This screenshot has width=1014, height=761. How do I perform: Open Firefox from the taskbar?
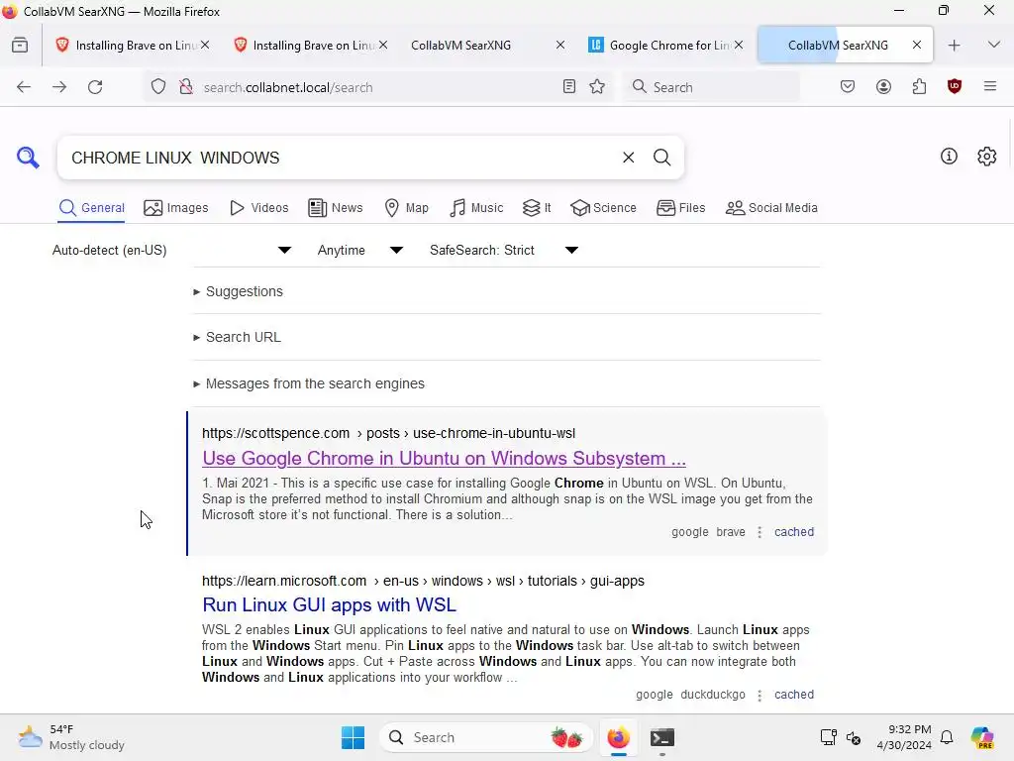point(618,737)
